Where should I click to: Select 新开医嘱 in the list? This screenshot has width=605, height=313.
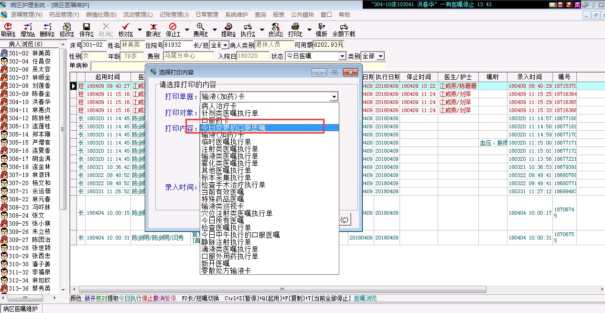pyautogui.click(x=270, y=263)
